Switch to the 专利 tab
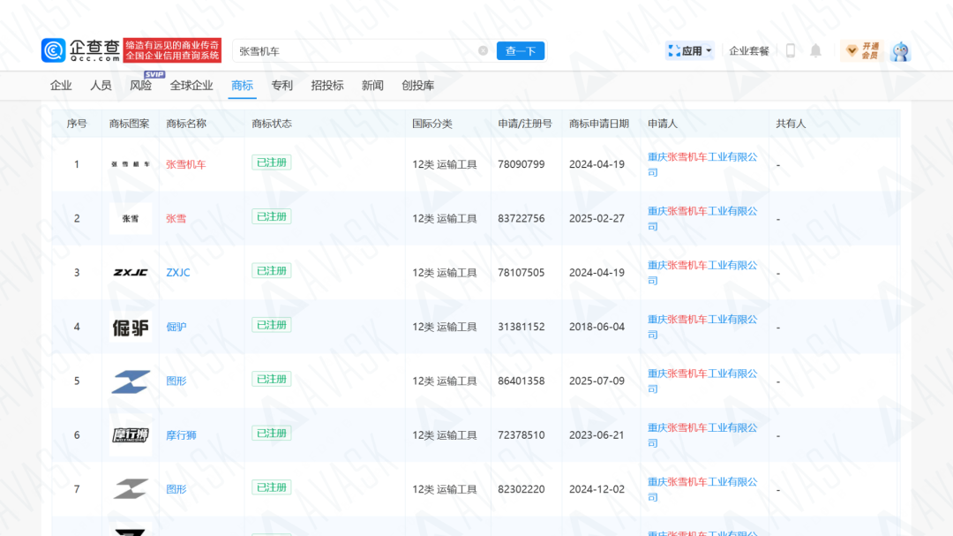 coord(282,86)
